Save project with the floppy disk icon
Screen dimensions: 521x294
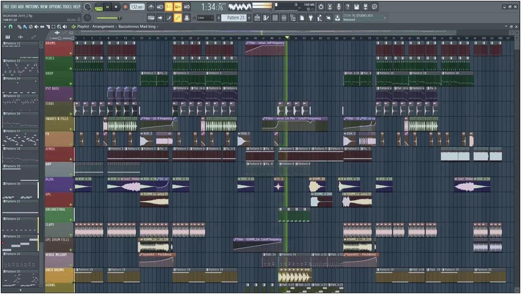click(357, 7)
